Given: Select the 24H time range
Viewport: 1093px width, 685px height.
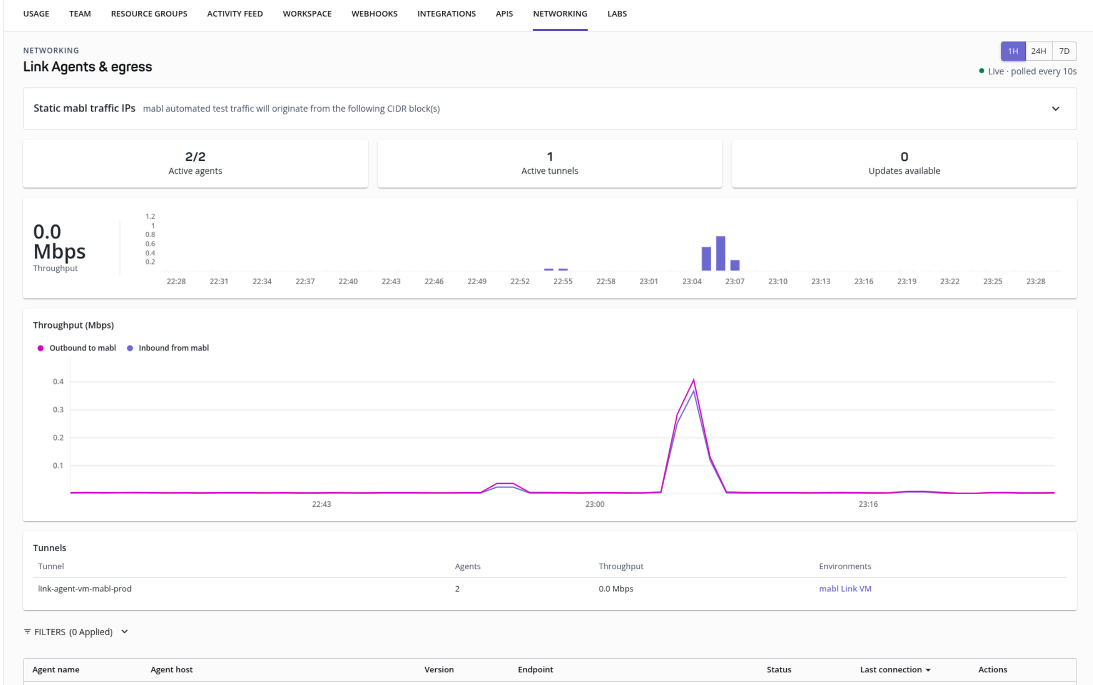Looking at the screenshot, I should [1038, 51].
